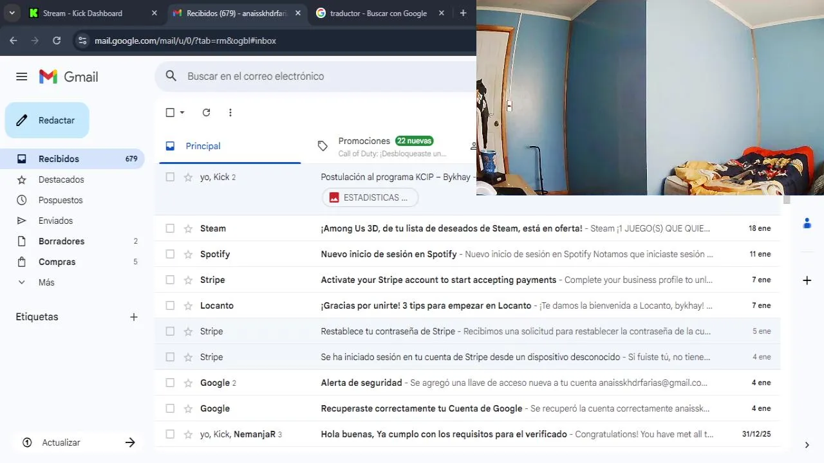The height and width of the screenshot is (463, 824).
Task: Open site information icon in address bar
Action: [x=82, y=41]
